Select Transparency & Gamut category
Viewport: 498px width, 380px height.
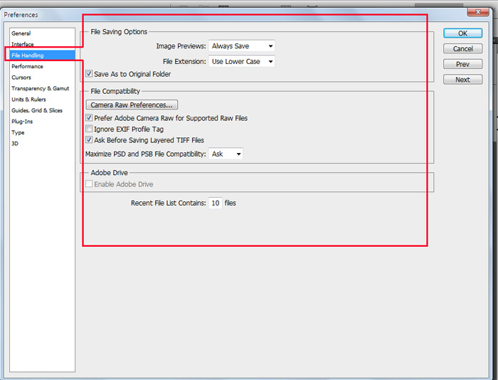tap(40, 88)
